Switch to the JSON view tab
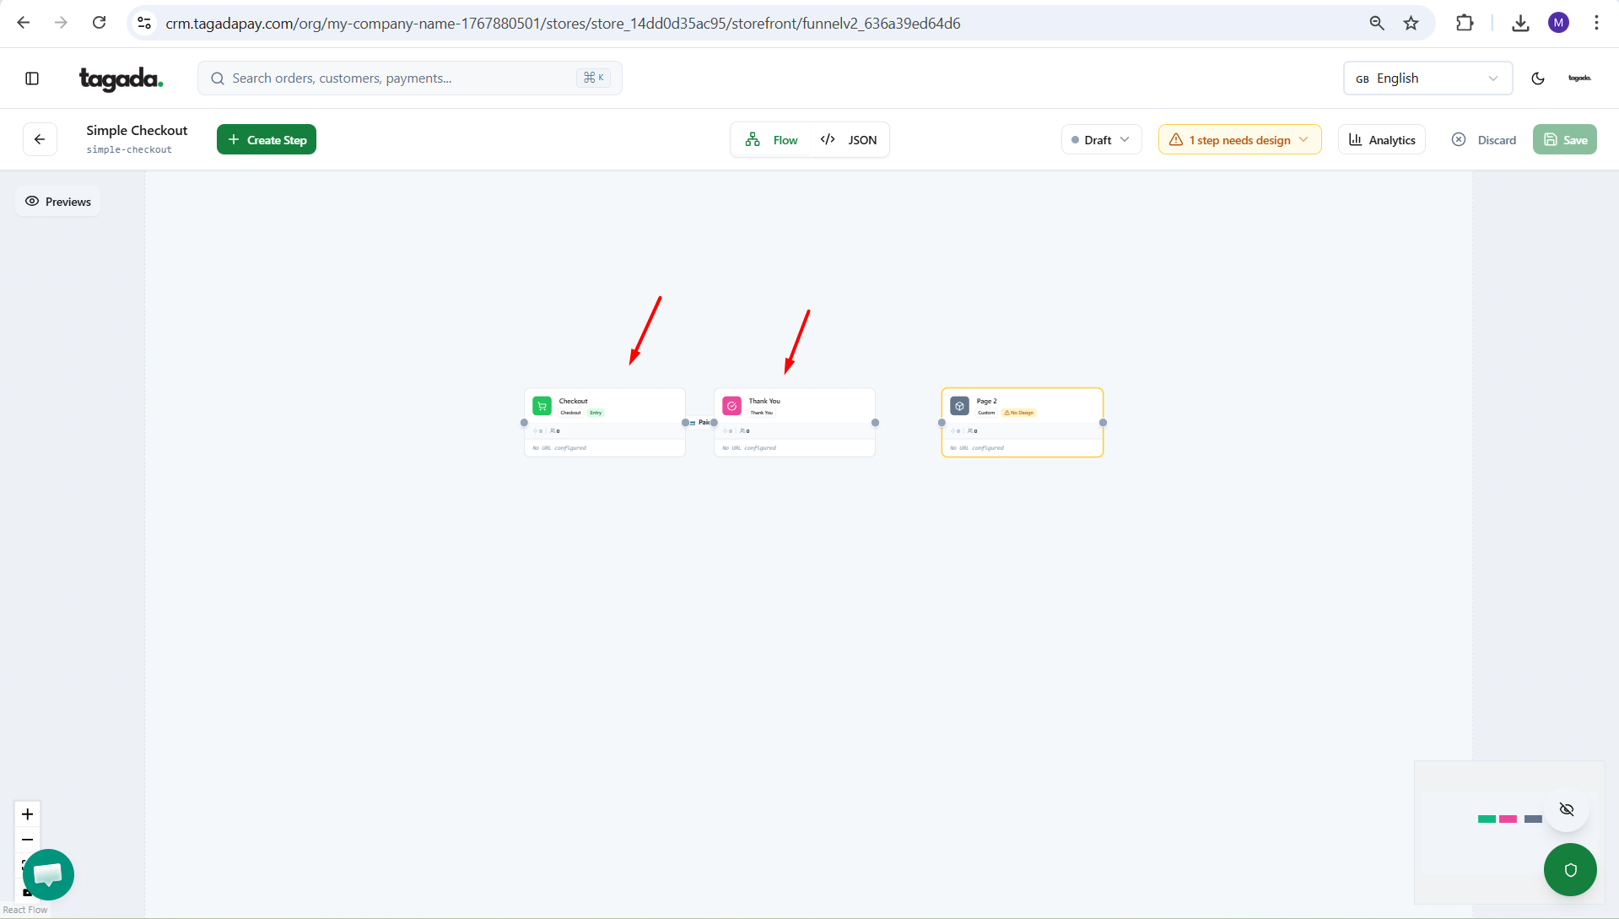The image size is (1619, 919). click(849, 140)
